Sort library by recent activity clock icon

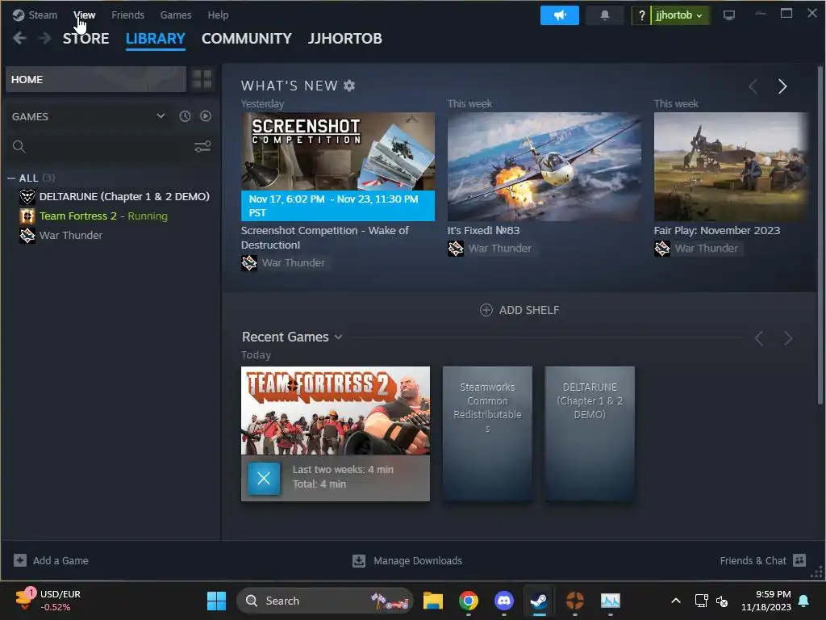point(185,116)
